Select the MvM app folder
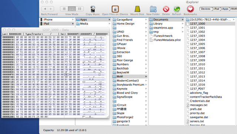 point(130,77)
